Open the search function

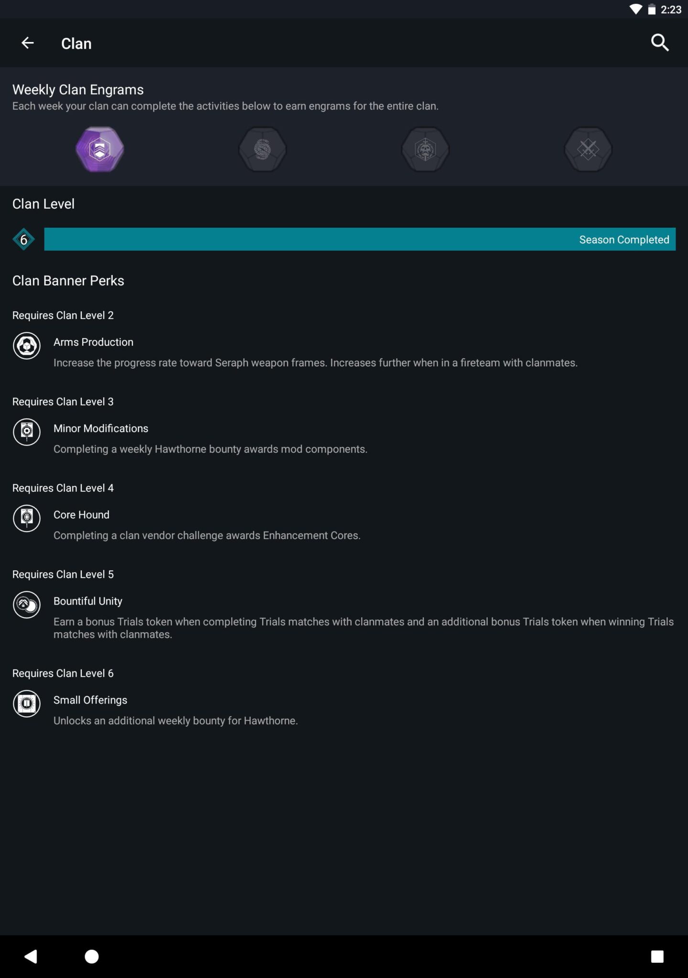(x=659, y=43)
